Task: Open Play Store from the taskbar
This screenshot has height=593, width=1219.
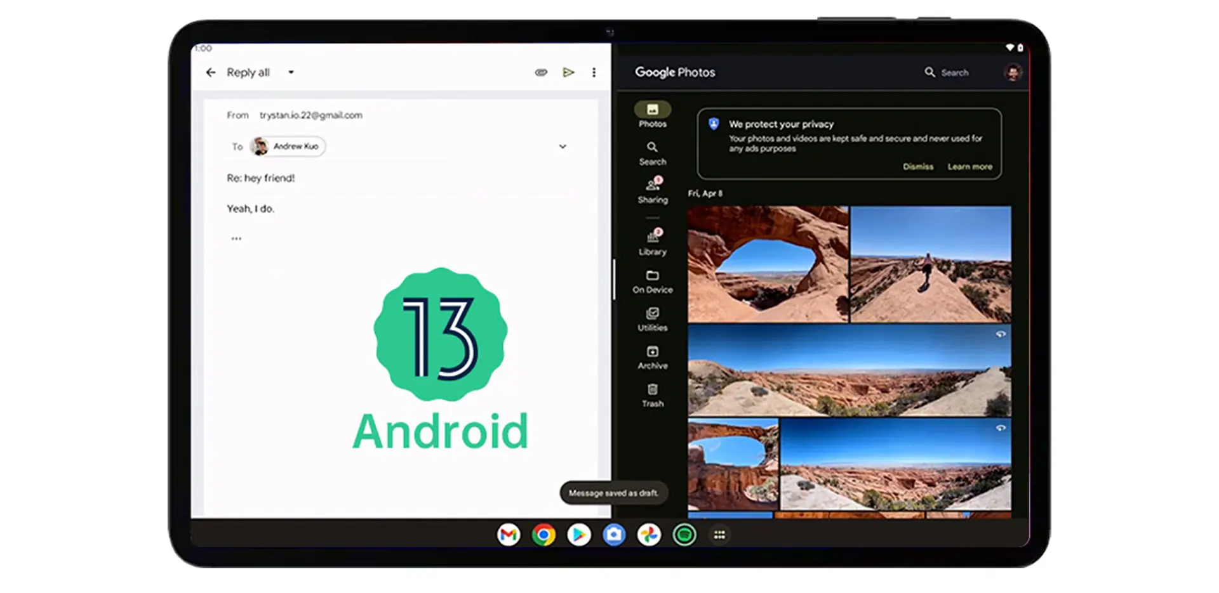Action: [x=578, y=535]
